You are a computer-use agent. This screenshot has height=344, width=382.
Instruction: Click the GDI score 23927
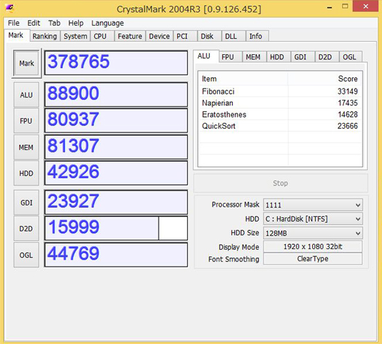116,202
